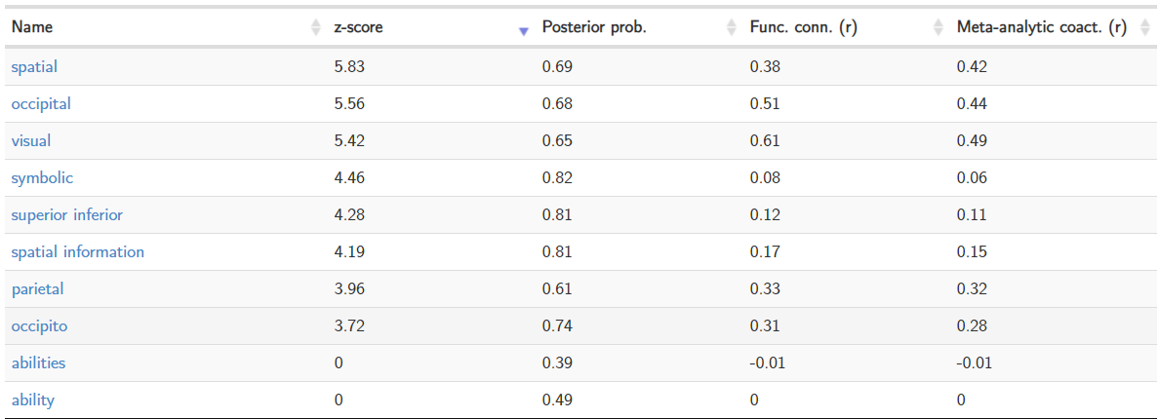This screenshot has height=419, width=1159.
Task: Sort table by Name column arrows
Action: coord(315,28)
